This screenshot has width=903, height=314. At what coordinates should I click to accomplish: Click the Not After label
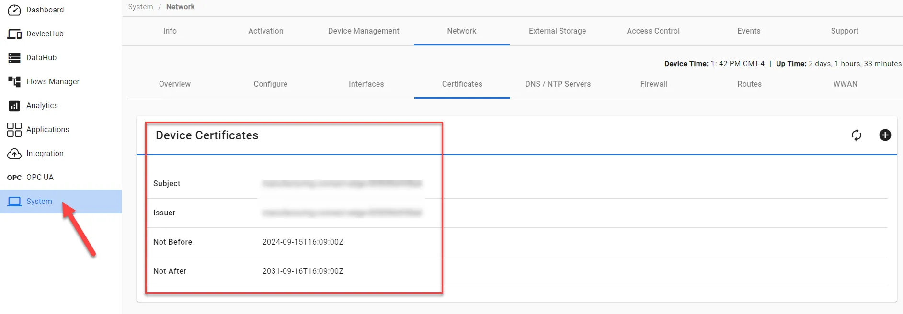170,271
